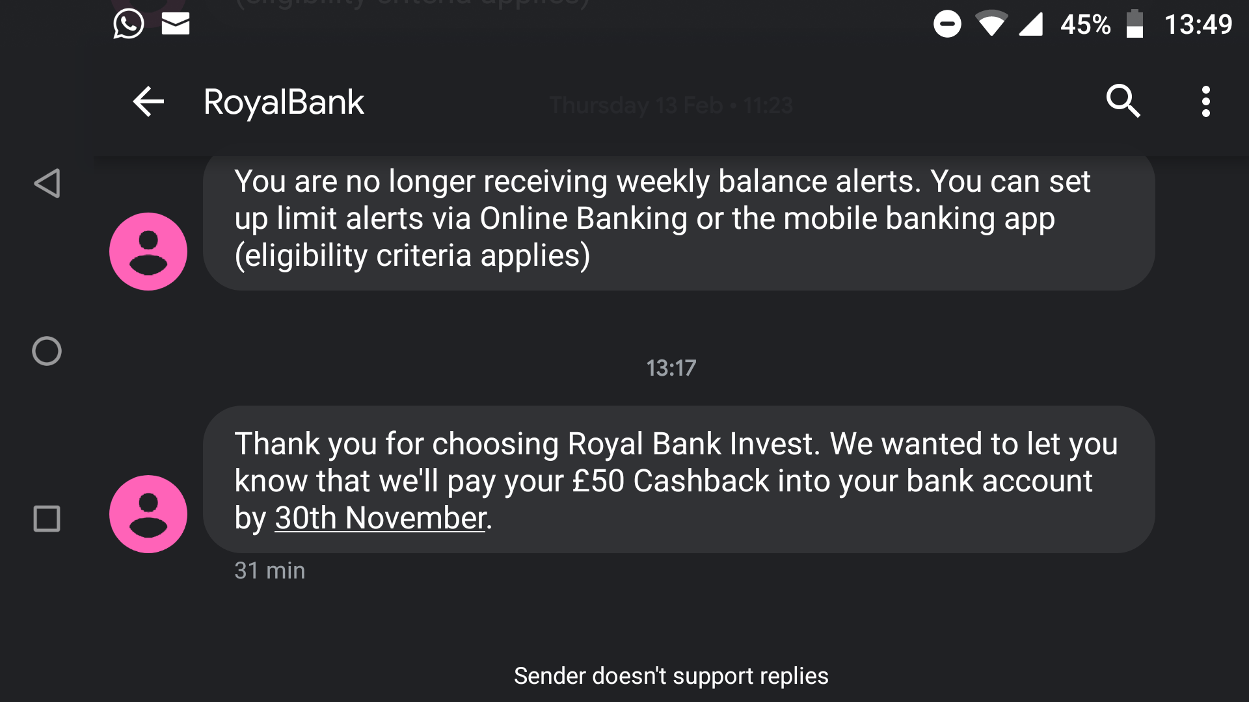Tap the battery status icon
Viewport: 1249px width, 702px height.
(x=1135, y=24)
